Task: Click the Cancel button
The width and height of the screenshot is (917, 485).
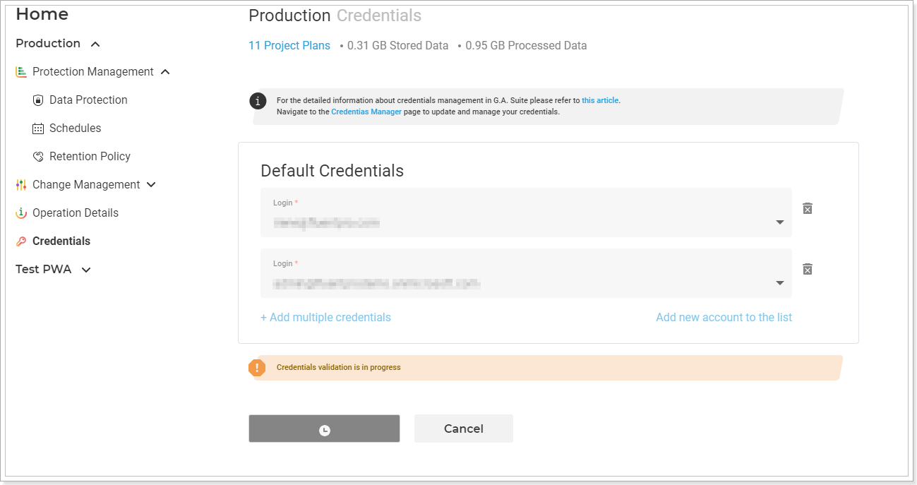Action: (464, 429)
